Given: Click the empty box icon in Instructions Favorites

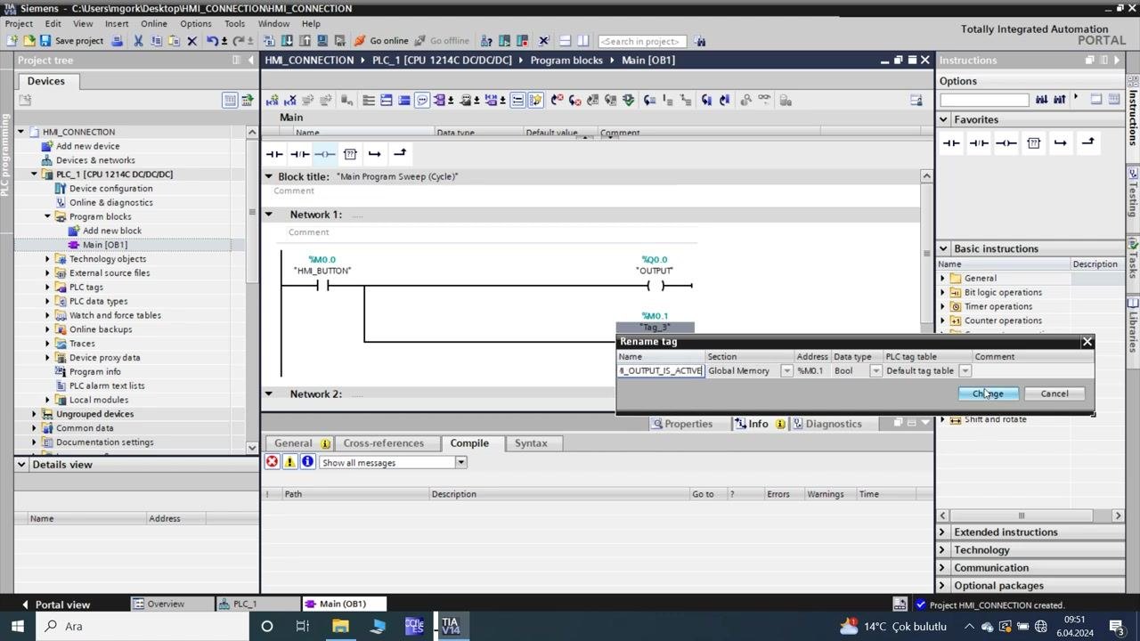Looking at the screenshot, I should [x=1033, y=142].
